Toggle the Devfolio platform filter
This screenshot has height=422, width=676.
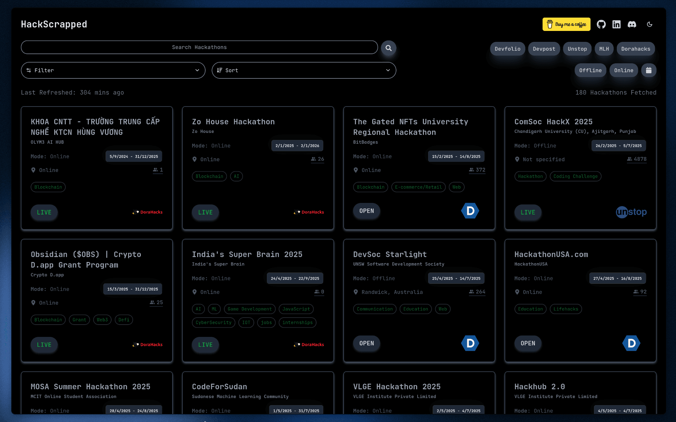[507, 49]
